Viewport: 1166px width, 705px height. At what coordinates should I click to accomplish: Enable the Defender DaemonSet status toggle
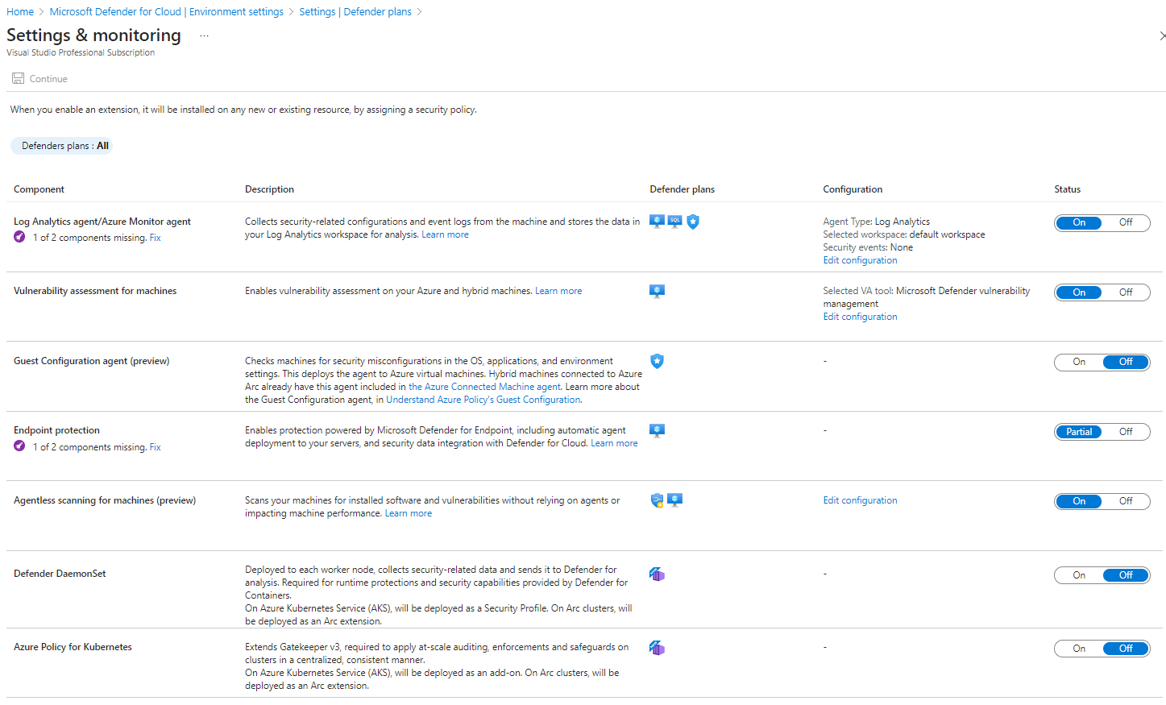pyautogui.click(x=1079, y=575)
